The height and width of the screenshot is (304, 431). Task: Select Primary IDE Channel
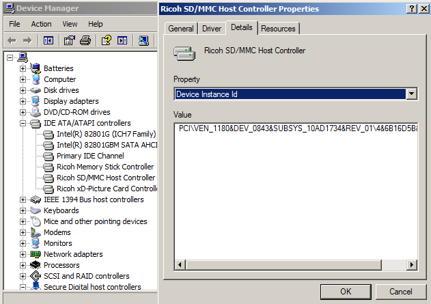pyautogui.click(x=90, y=156)
